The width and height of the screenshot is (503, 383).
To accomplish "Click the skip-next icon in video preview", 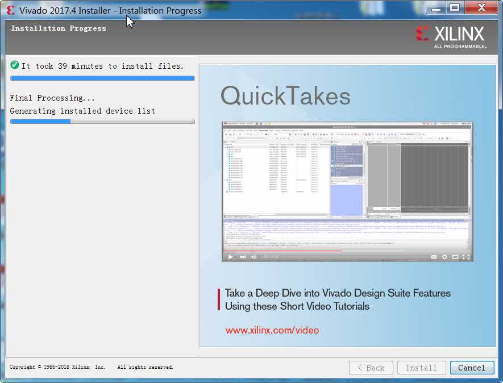I will coord(243,257).
